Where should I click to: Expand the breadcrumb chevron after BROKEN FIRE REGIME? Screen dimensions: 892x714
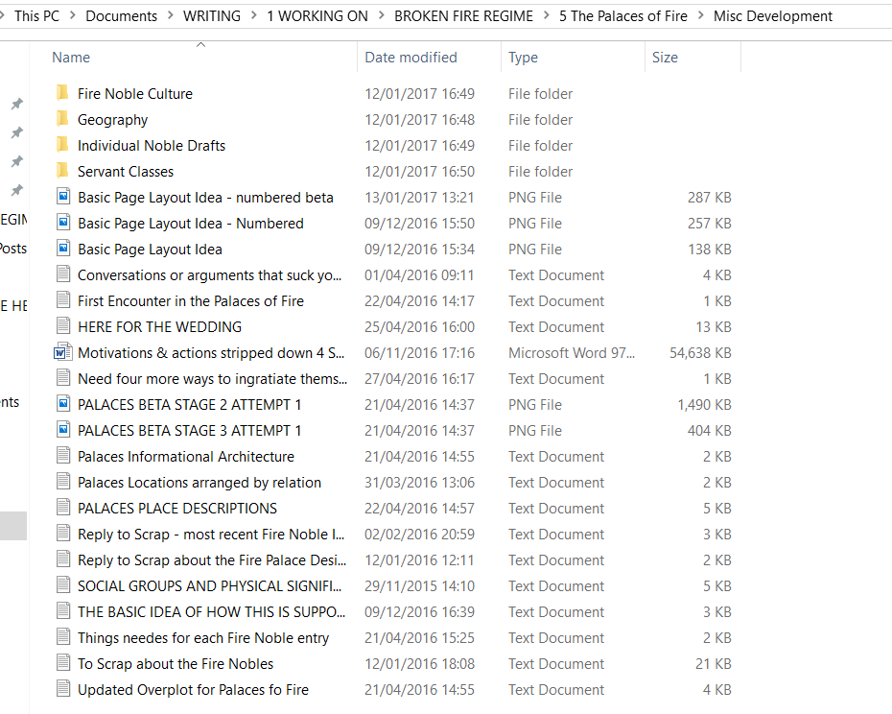coord(546,16)
